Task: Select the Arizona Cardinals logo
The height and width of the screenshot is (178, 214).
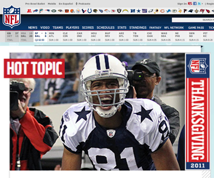Action: pyautogui.click(x=208, y=11)
